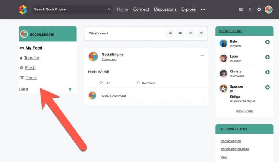Click Kyle's profile avatar
279x162 pixels.
tap(224, 43)
